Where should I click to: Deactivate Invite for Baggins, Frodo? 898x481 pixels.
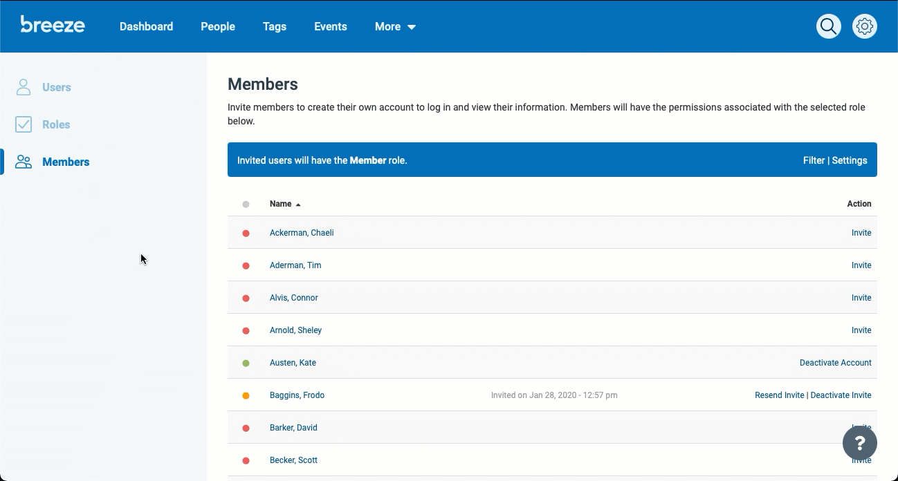click(x=841, y=395)
